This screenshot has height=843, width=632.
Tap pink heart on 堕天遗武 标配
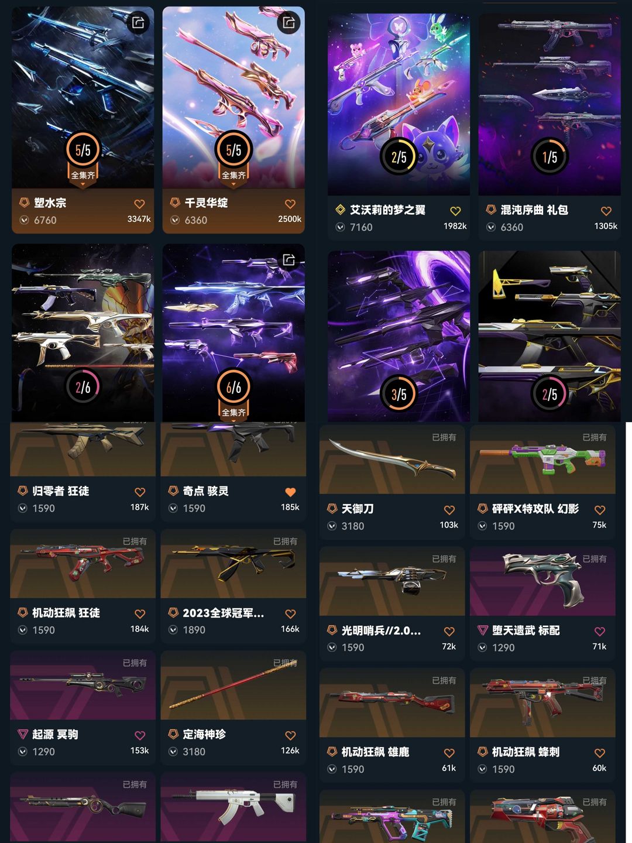coord(600,631)
